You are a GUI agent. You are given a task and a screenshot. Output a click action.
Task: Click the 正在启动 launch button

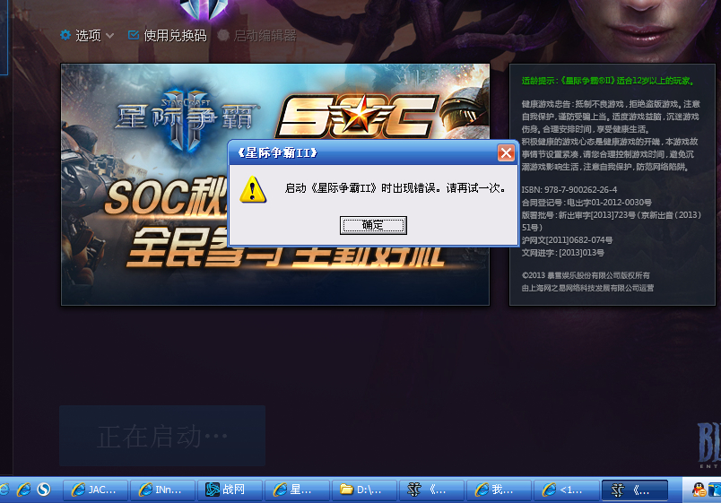tap(162, 436)
